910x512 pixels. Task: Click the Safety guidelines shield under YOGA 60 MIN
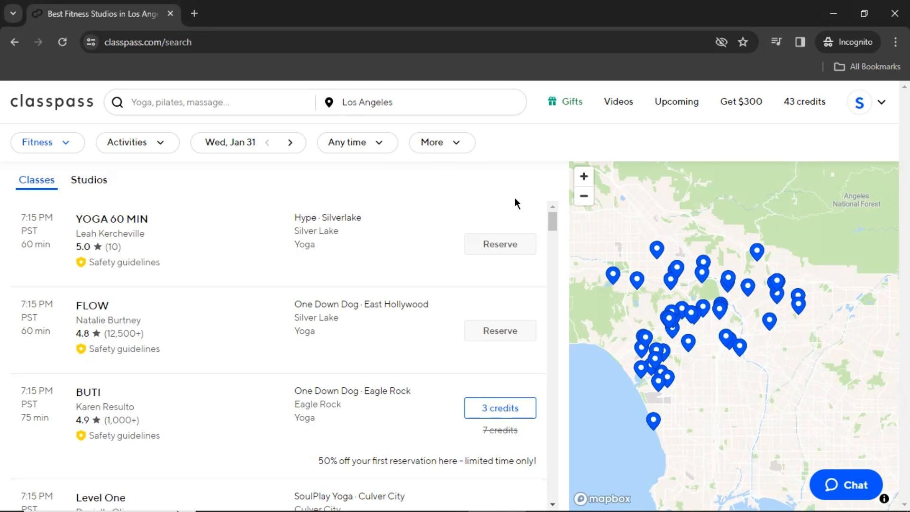click(x=81, y=262)
